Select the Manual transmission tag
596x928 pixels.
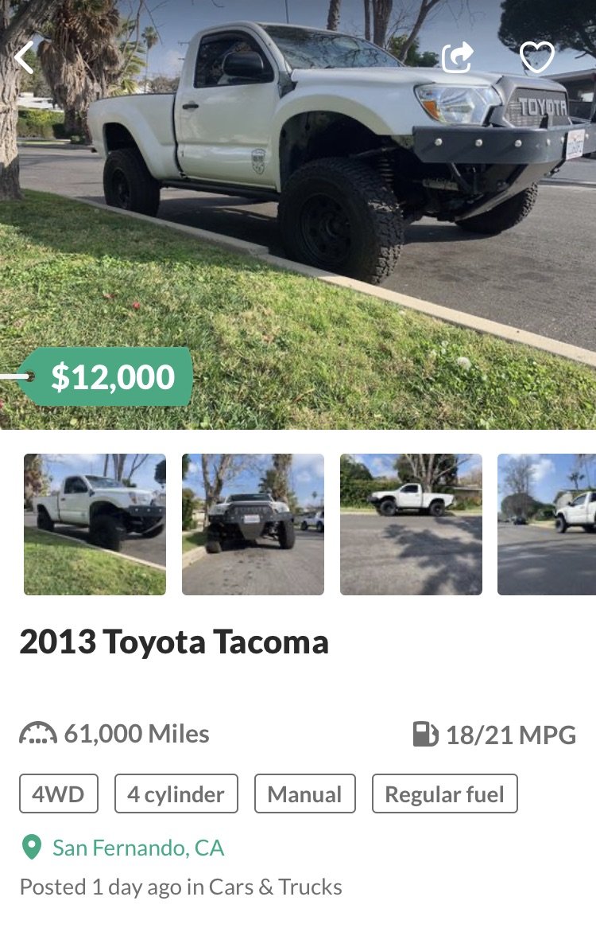pyautogui.click(x=305, y=793)
